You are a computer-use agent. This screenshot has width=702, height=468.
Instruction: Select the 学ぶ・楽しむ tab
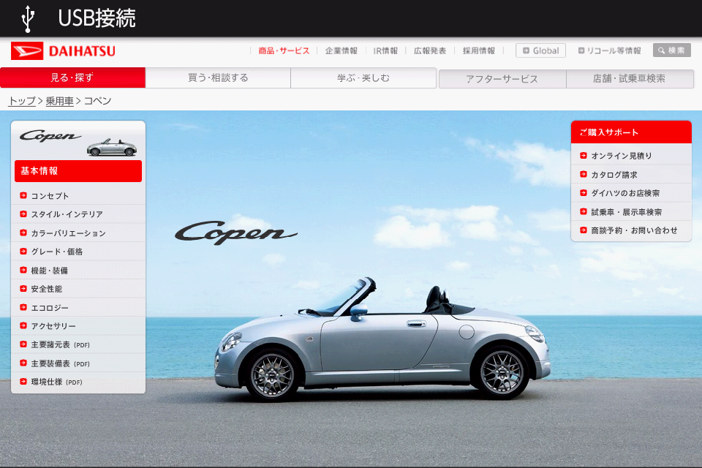pos(363,78)
